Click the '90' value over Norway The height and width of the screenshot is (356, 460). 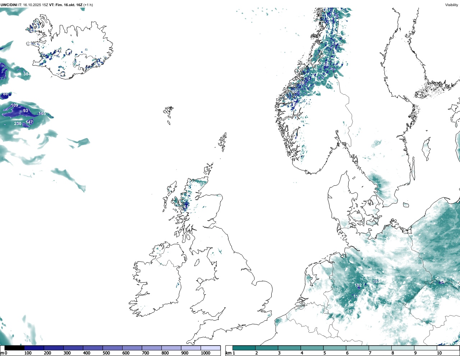pos(295,92)
